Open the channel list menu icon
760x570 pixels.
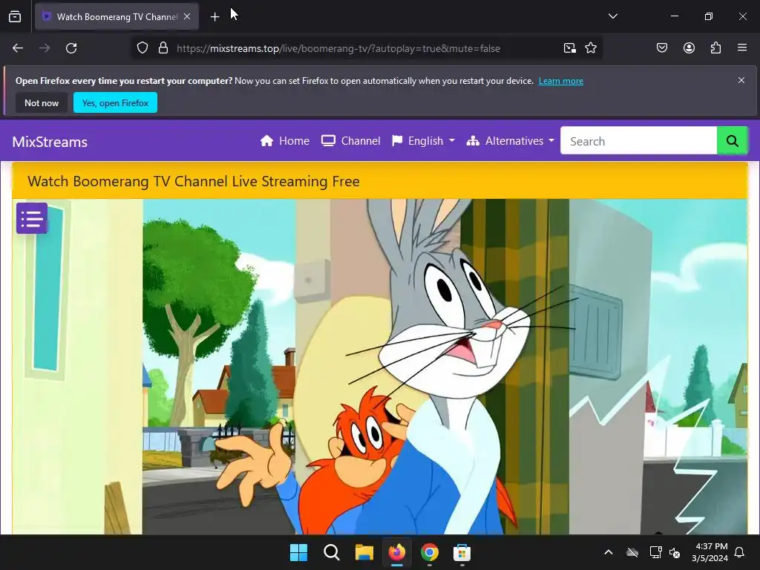32,218
